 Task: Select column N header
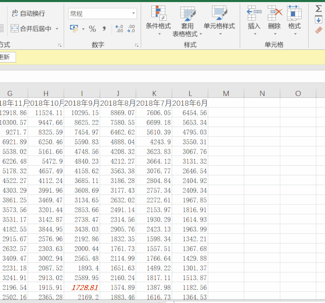pos(262,94)
